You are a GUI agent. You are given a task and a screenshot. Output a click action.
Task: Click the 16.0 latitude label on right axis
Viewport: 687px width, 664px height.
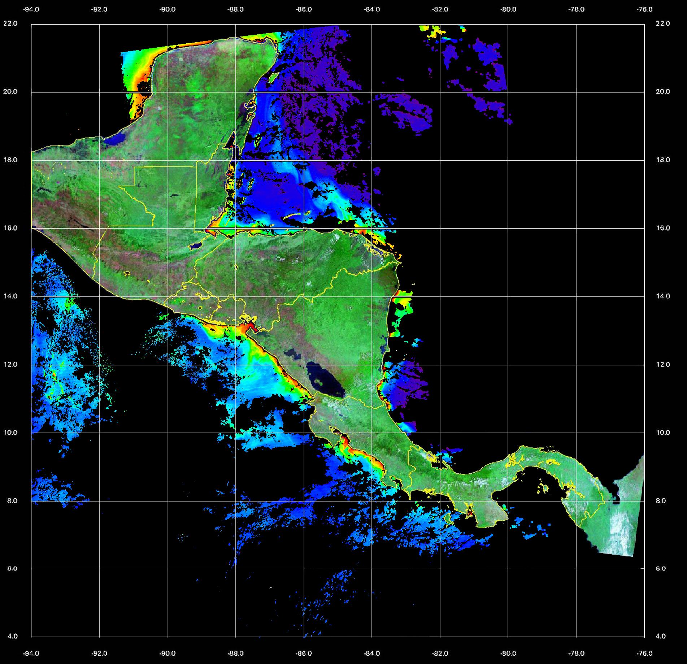662,228
